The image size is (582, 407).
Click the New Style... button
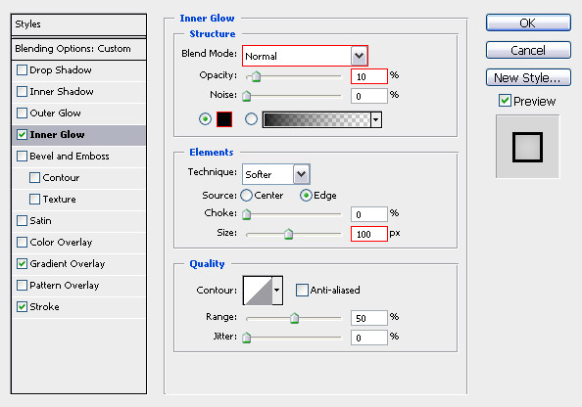528,77
